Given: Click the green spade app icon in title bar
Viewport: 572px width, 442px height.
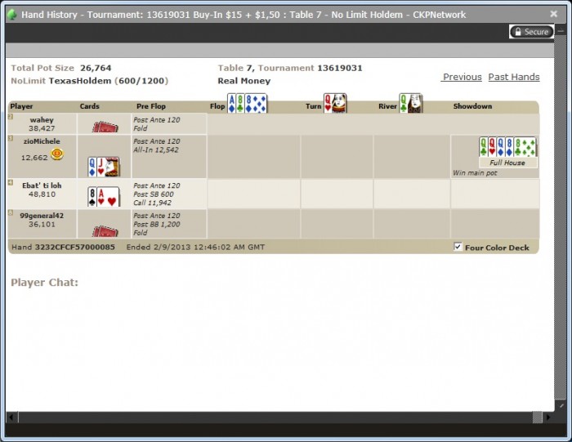Looking at the screenshot, I should [12, 15].
